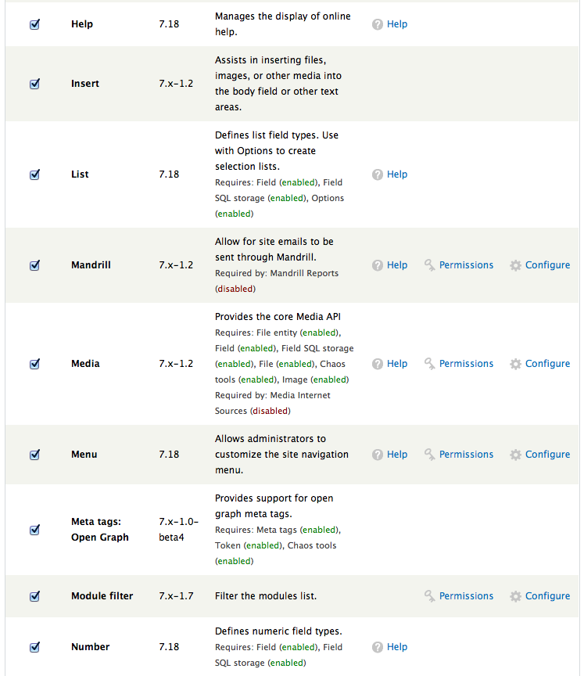Screen dimensions: 584x676
Task: Click the Help question mark icon beside Help module
Action: coord(378,24)
